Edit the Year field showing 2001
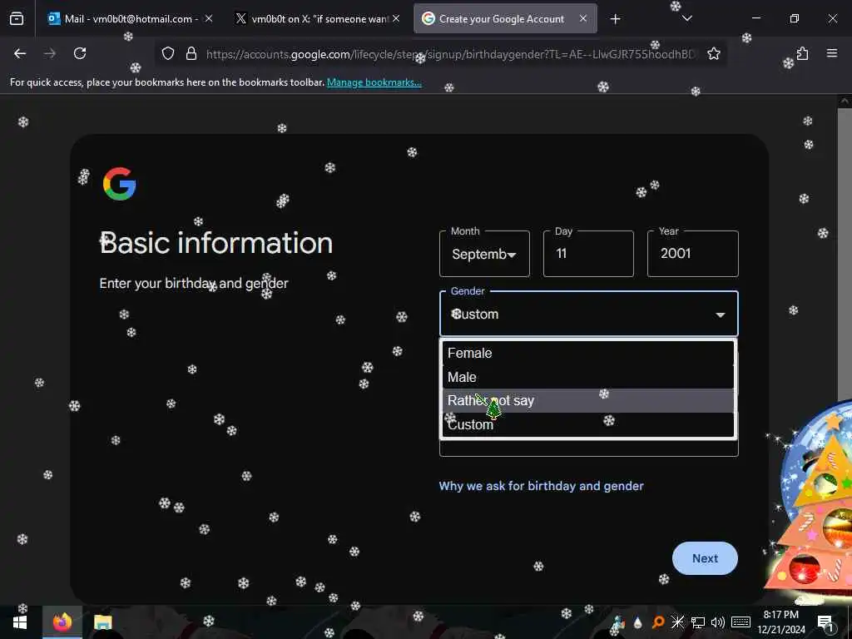Screen dimensions: 852x639 (692, 254)
